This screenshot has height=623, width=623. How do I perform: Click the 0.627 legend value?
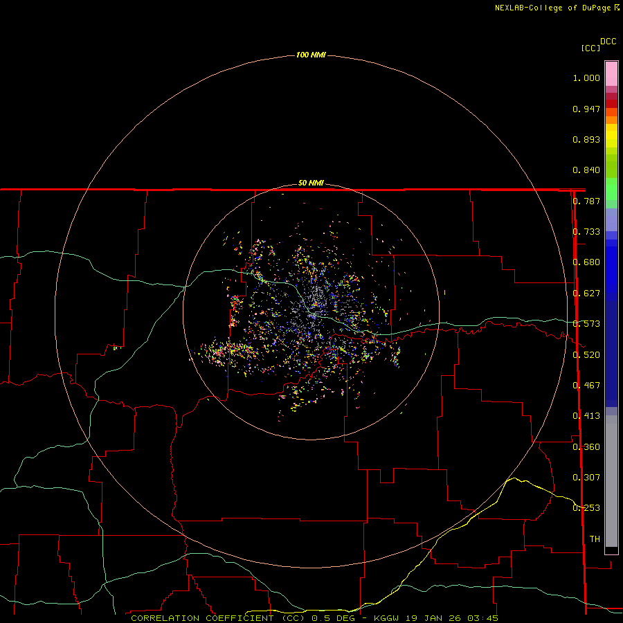click(x=586, y=294)
